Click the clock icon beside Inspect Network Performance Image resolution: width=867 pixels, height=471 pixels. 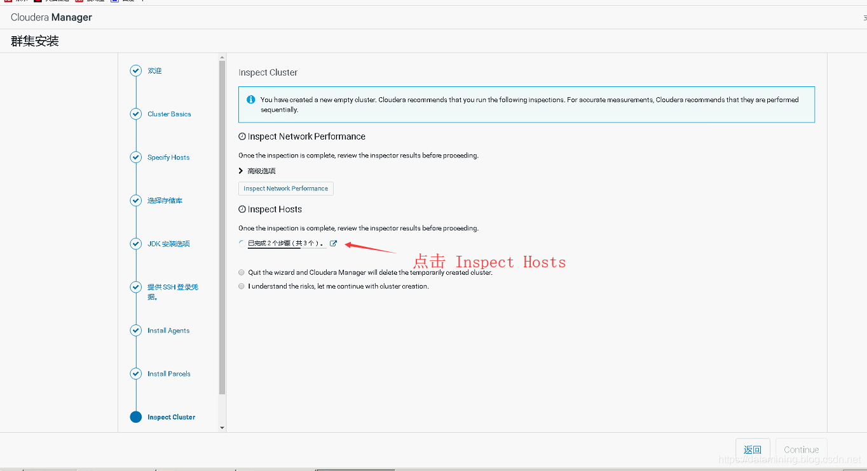[x=242, y=136]
